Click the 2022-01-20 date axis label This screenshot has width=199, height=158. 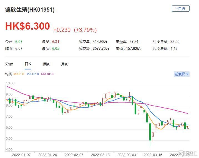point(48,155)
